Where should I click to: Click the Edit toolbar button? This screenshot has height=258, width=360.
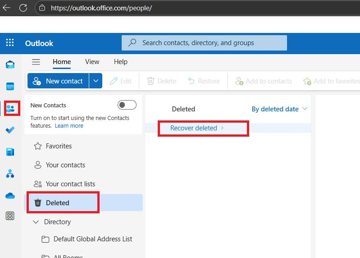click(x=121, y=81)
